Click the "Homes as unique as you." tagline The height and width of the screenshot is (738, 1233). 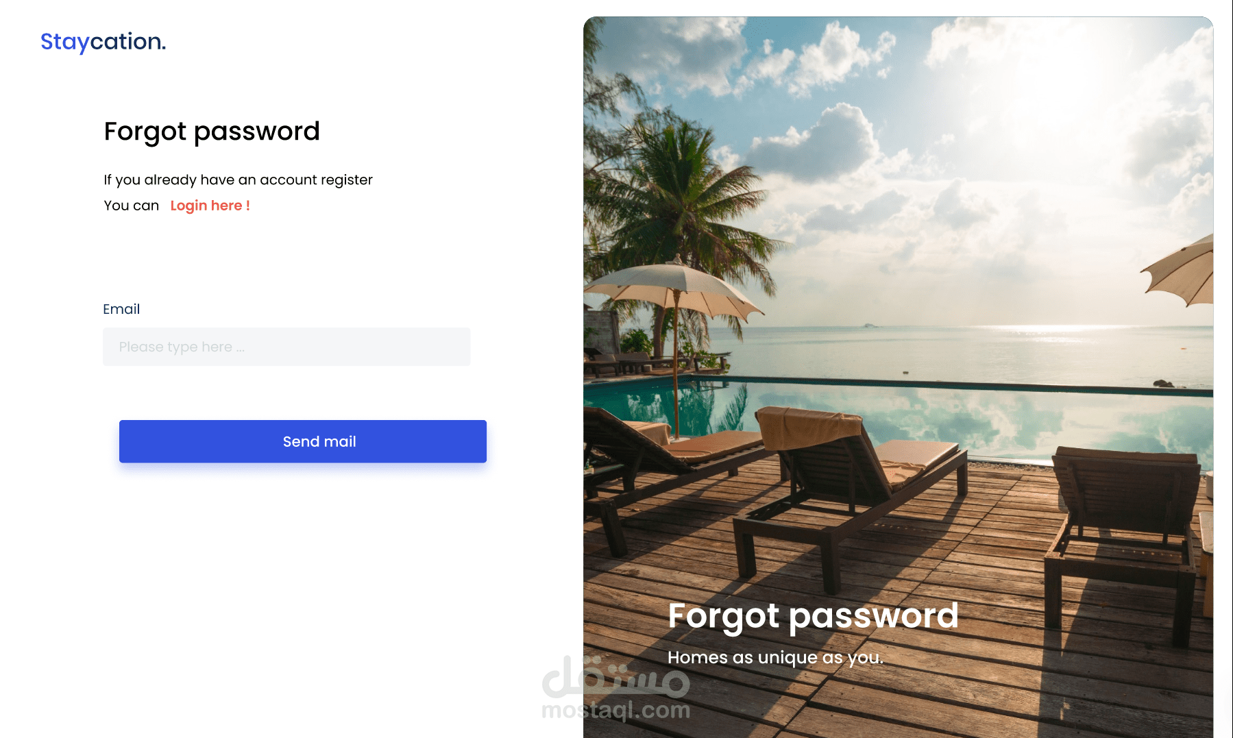775,658
